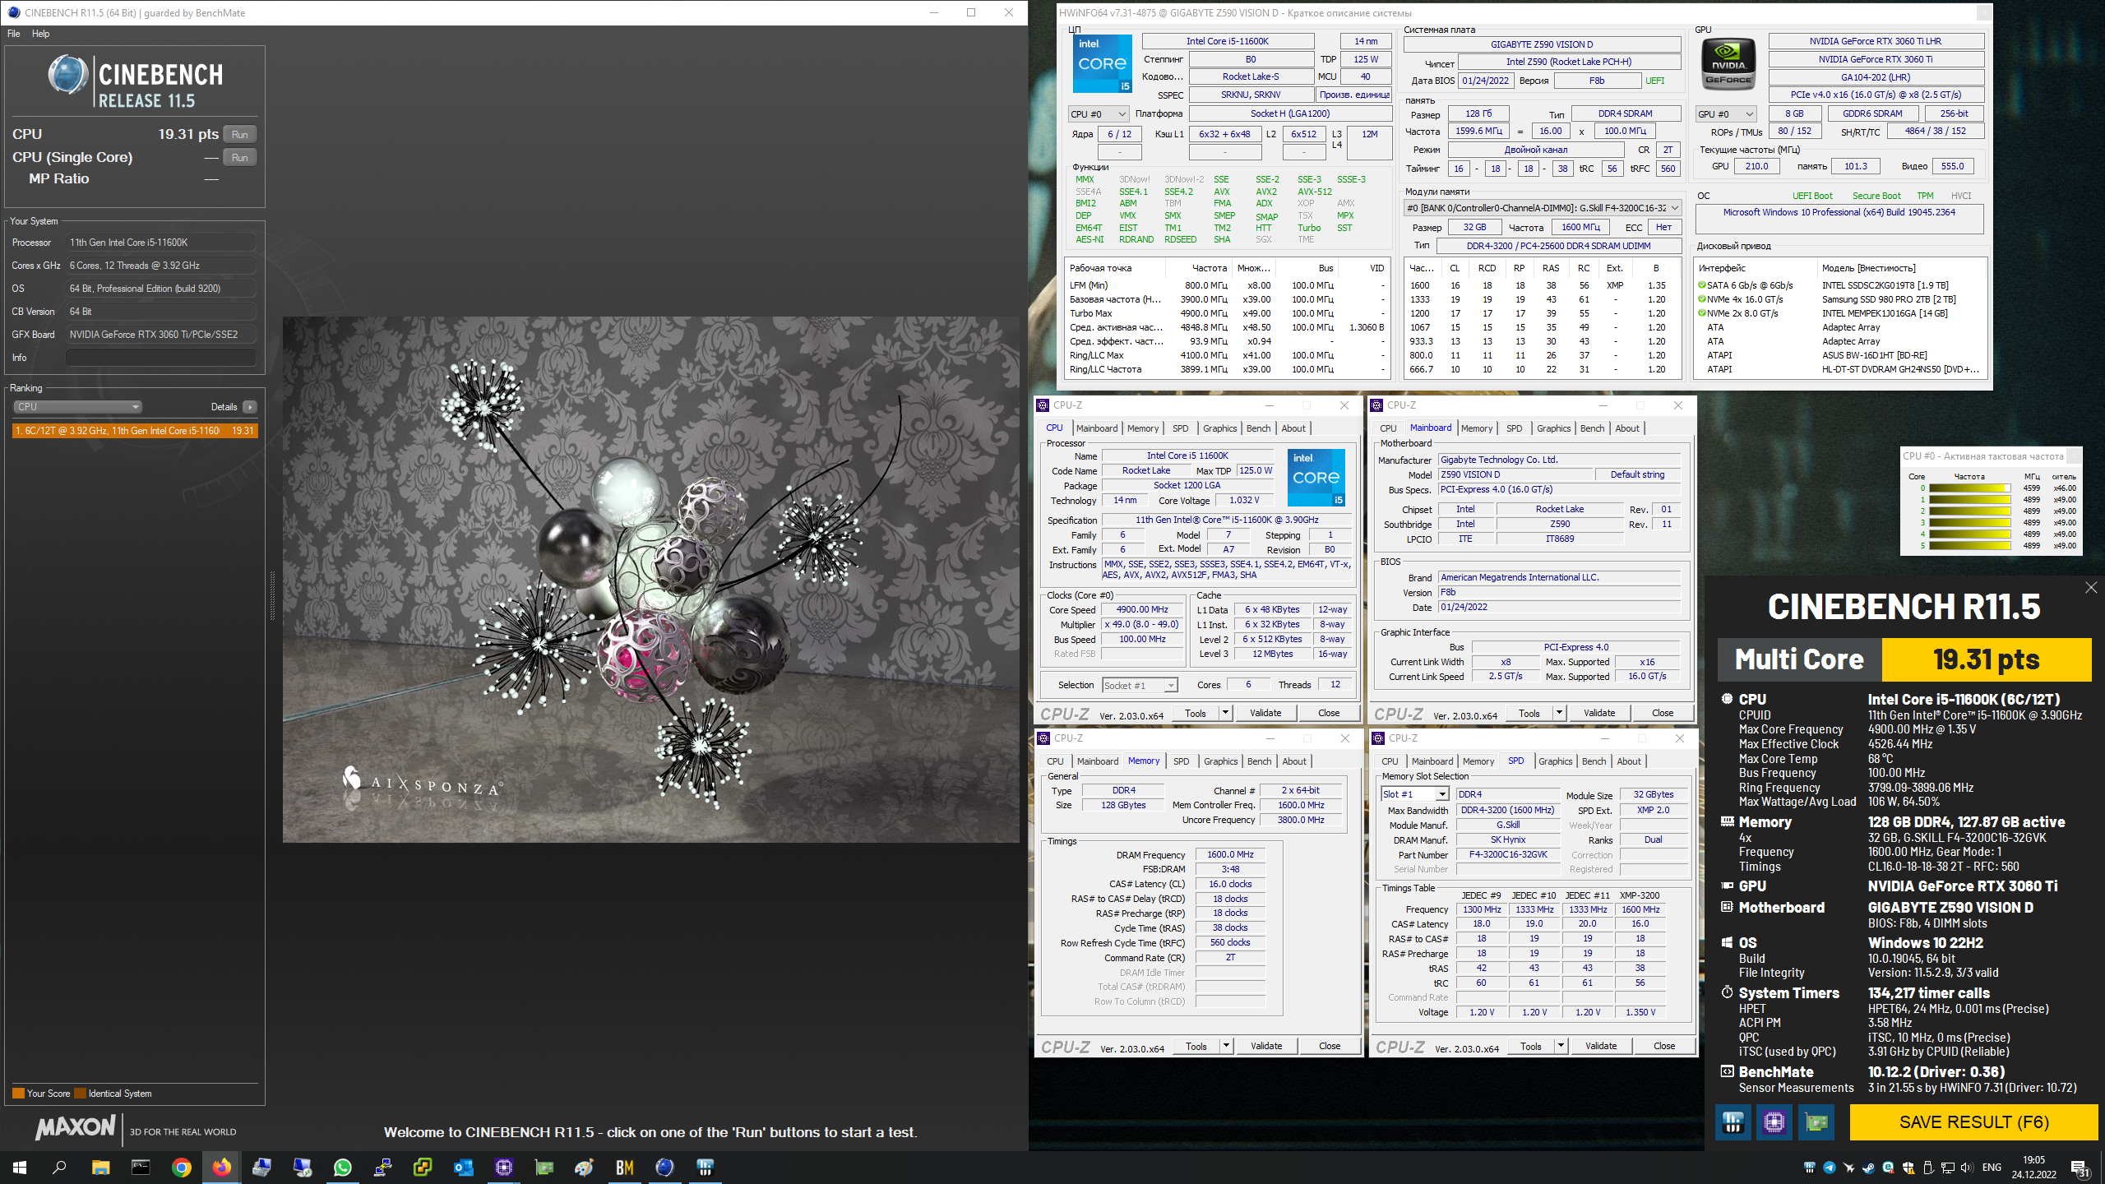Select Mainboard tab in CPU-Z SPD window

click(x=1432, y=761)
